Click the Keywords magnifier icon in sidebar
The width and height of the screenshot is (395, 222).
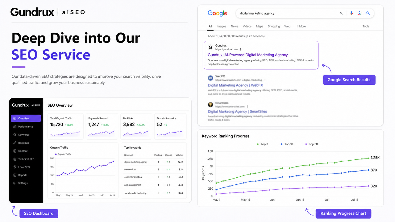pos(15,135)
